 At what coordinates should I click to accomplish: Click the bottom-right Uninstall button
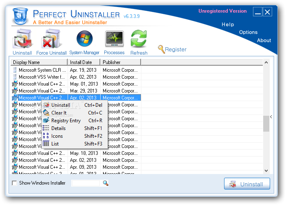(247, 184)
